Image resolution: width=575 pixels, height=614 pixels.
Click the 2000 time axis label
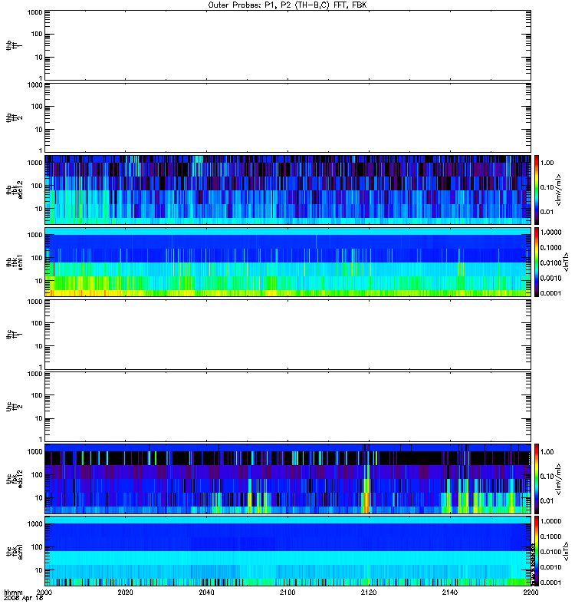[44, 592]
